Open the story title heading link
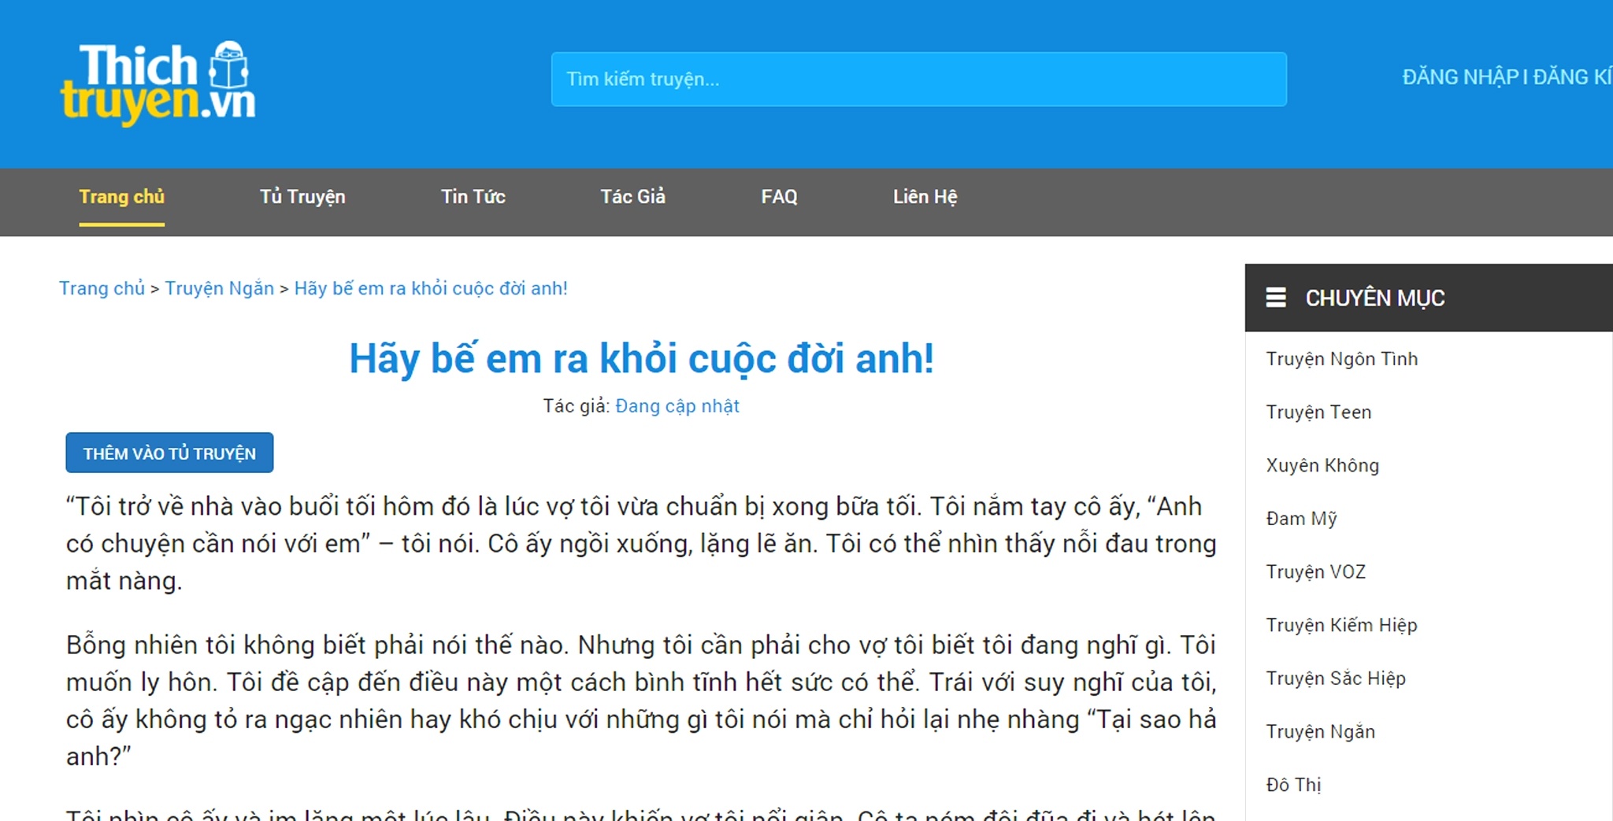1613x821 pixels. click(x=641, y=359)
